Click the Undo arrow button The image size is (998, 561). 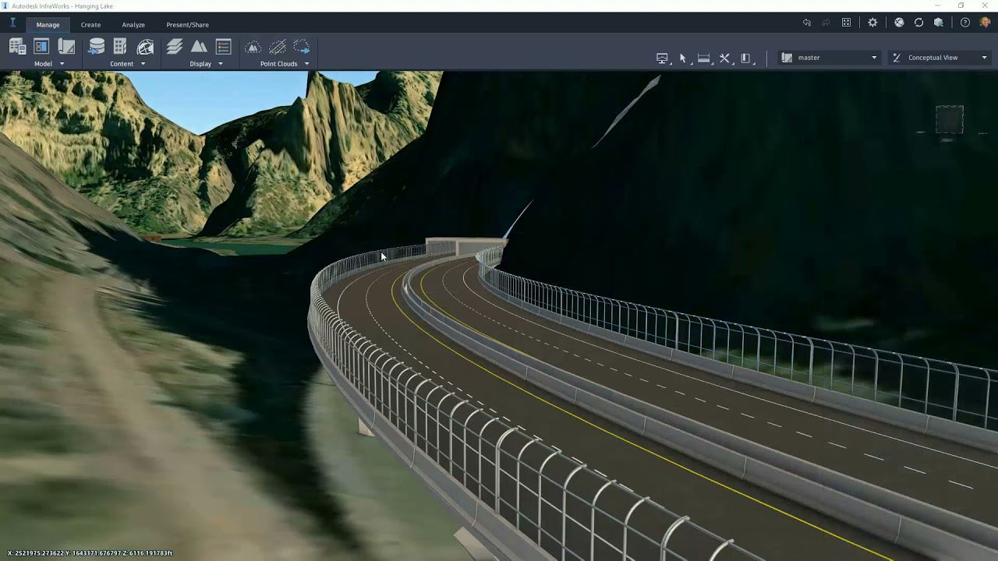(807, 23)
